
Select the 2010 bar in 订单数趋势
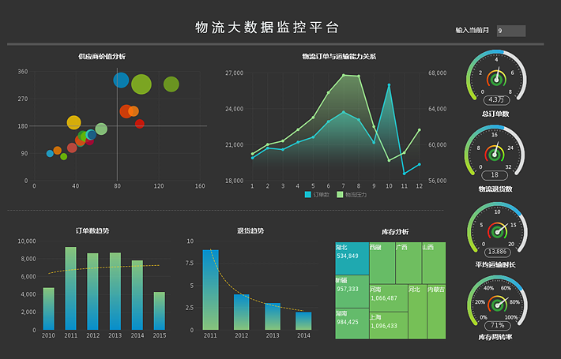(49, 309)
